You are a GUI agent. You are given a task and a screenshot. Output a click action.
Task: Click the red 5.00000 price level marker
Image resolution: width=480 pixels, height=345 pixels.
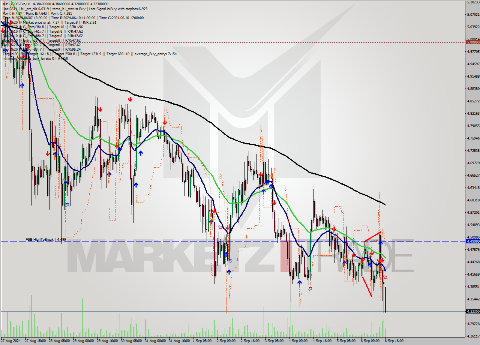472,42
